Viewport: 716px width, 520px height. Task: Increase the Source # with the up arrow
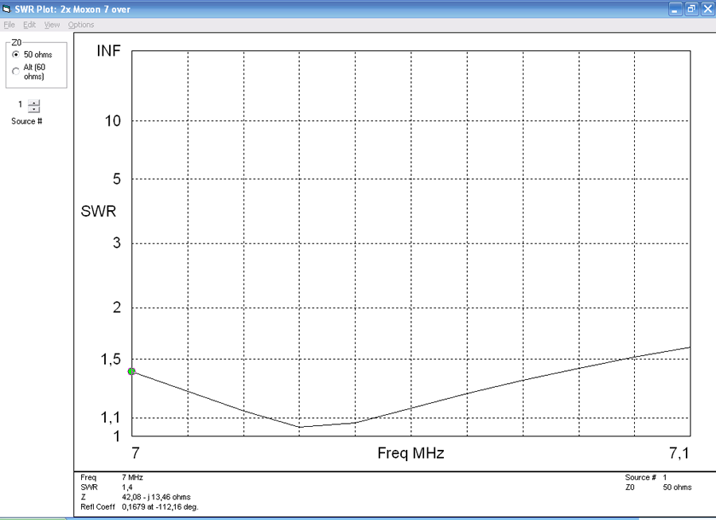pos(33,103)
